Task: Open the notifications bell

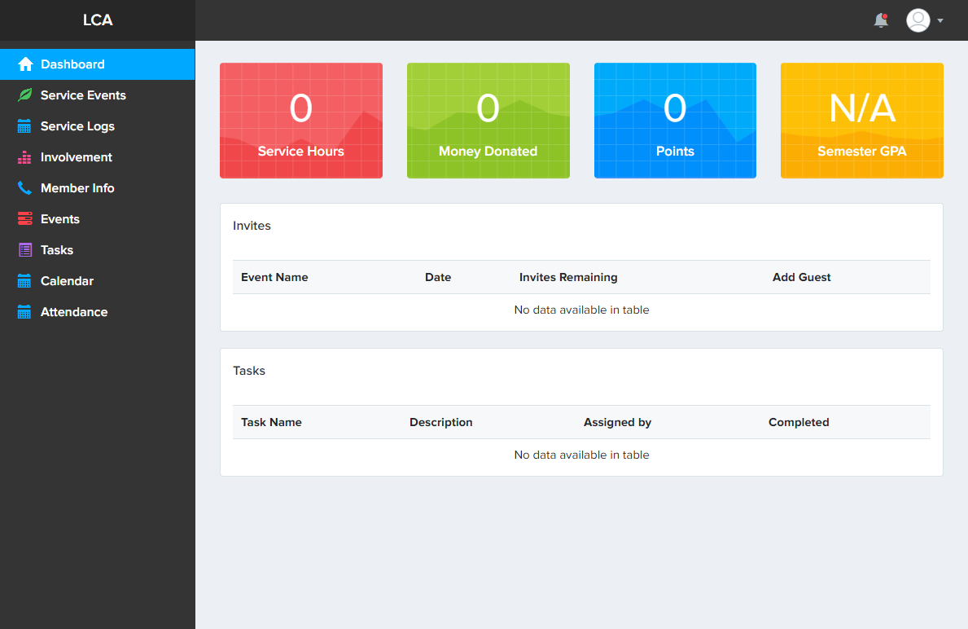Action: click(x=881, y=20)
